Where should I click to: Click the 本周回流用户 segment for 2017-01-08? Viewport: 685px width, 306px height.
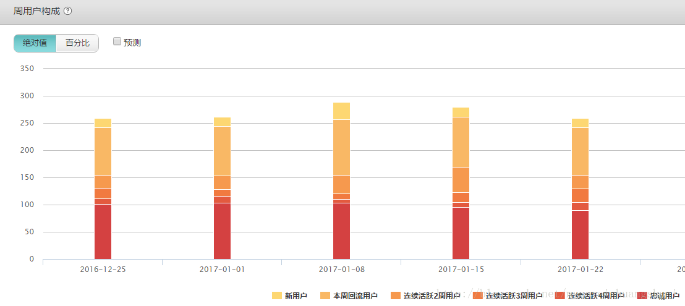342,148
